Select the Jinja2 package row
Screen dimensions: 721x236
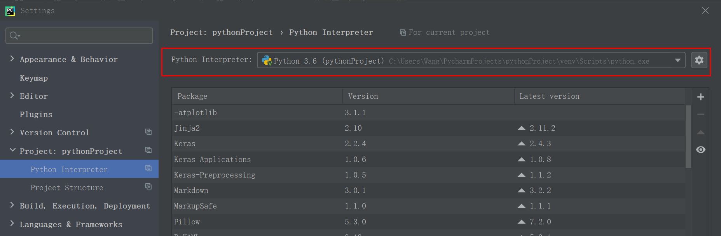click(x=429, y=128)
